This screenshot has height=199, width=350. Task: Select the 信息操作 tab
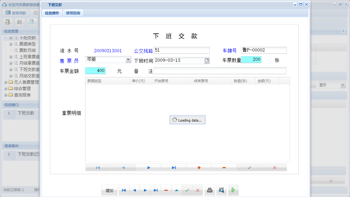pos(51,13)
